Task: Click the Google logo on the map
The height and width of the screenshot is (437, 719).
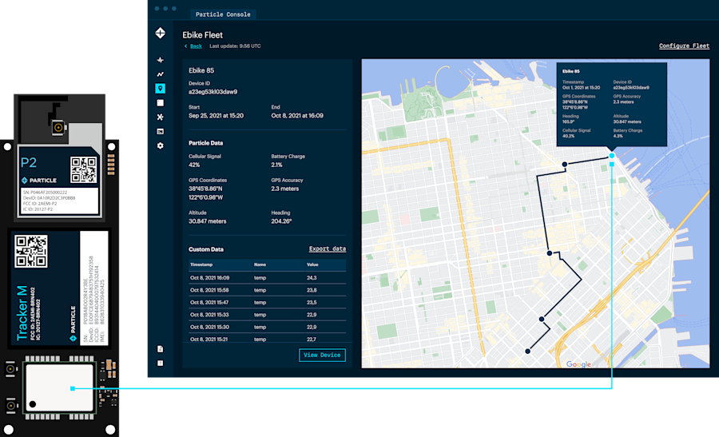Action: (x=578, y=364)
